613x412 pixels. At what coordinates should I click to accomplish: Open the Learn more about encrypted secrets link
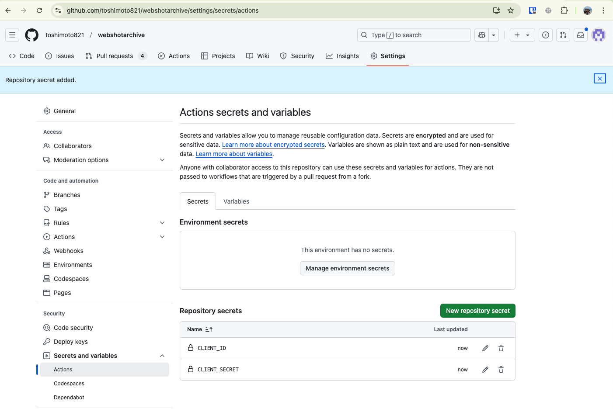pos(273,145)
